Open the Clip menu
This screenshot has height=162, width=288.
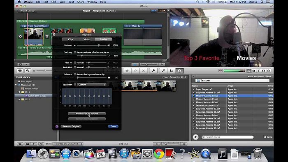[54, 2]
